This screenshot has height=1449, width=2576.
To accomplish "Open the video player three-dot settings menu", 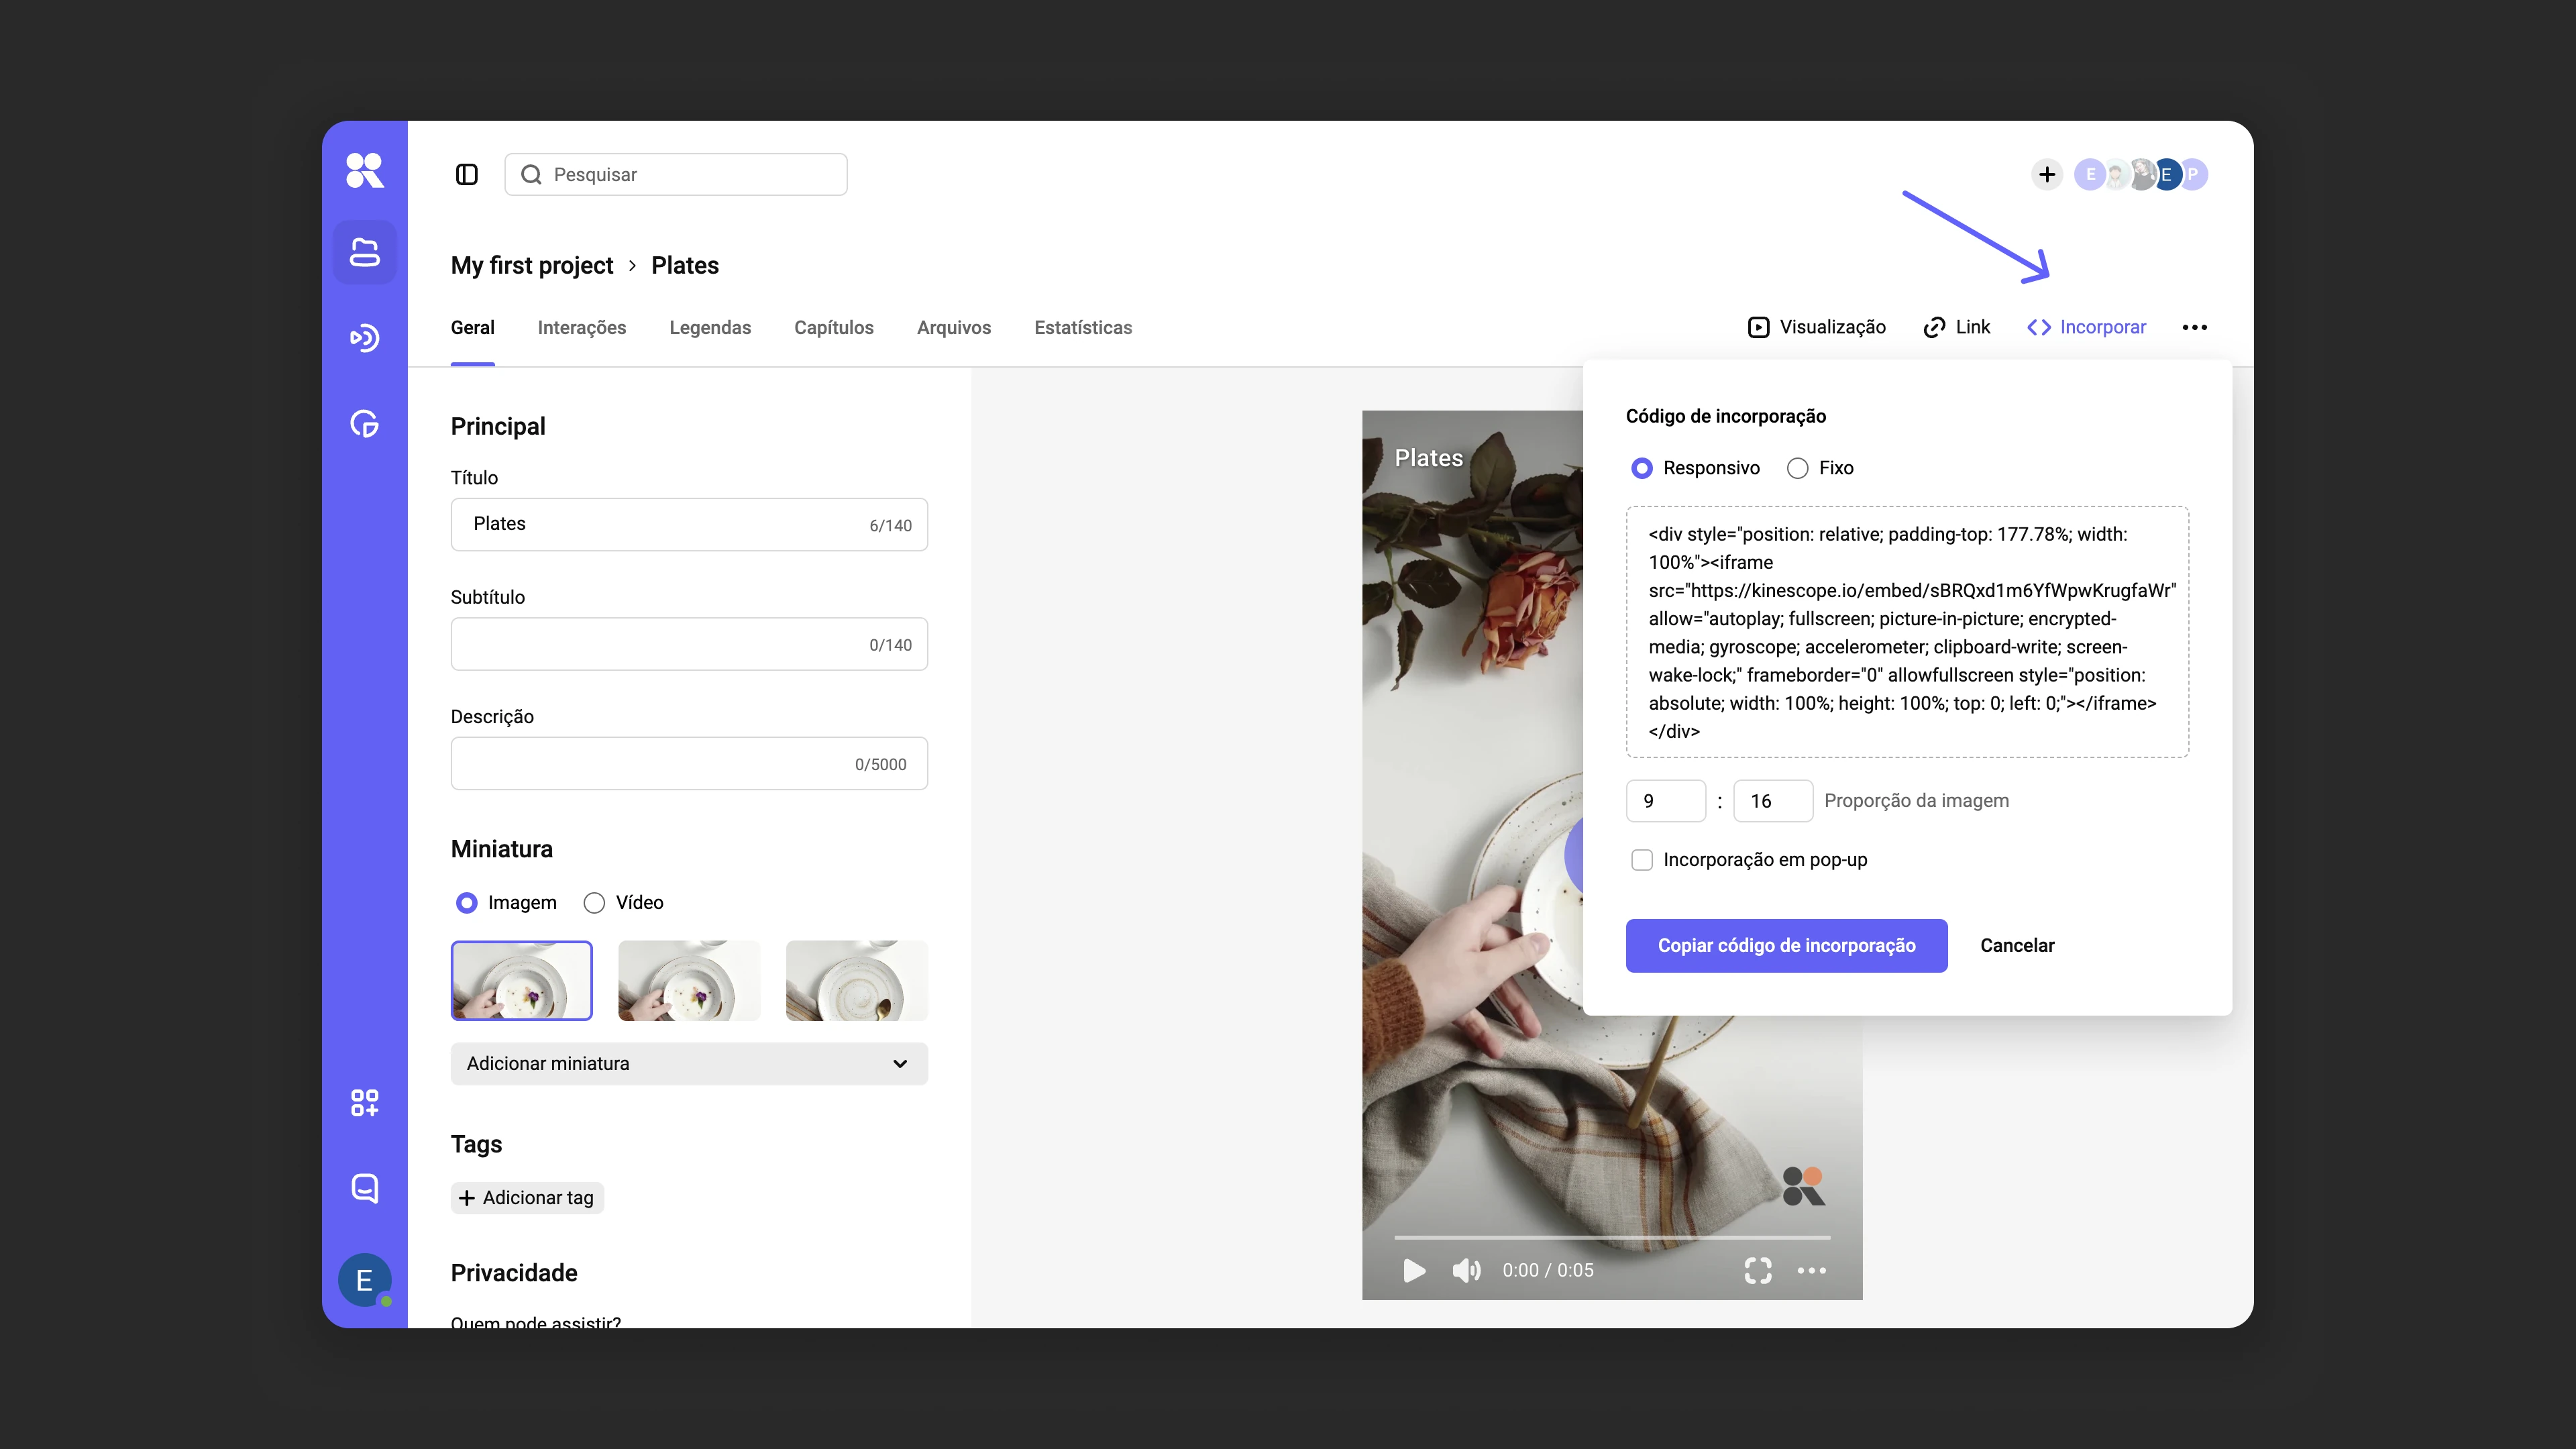I will pos(1811,1270).
